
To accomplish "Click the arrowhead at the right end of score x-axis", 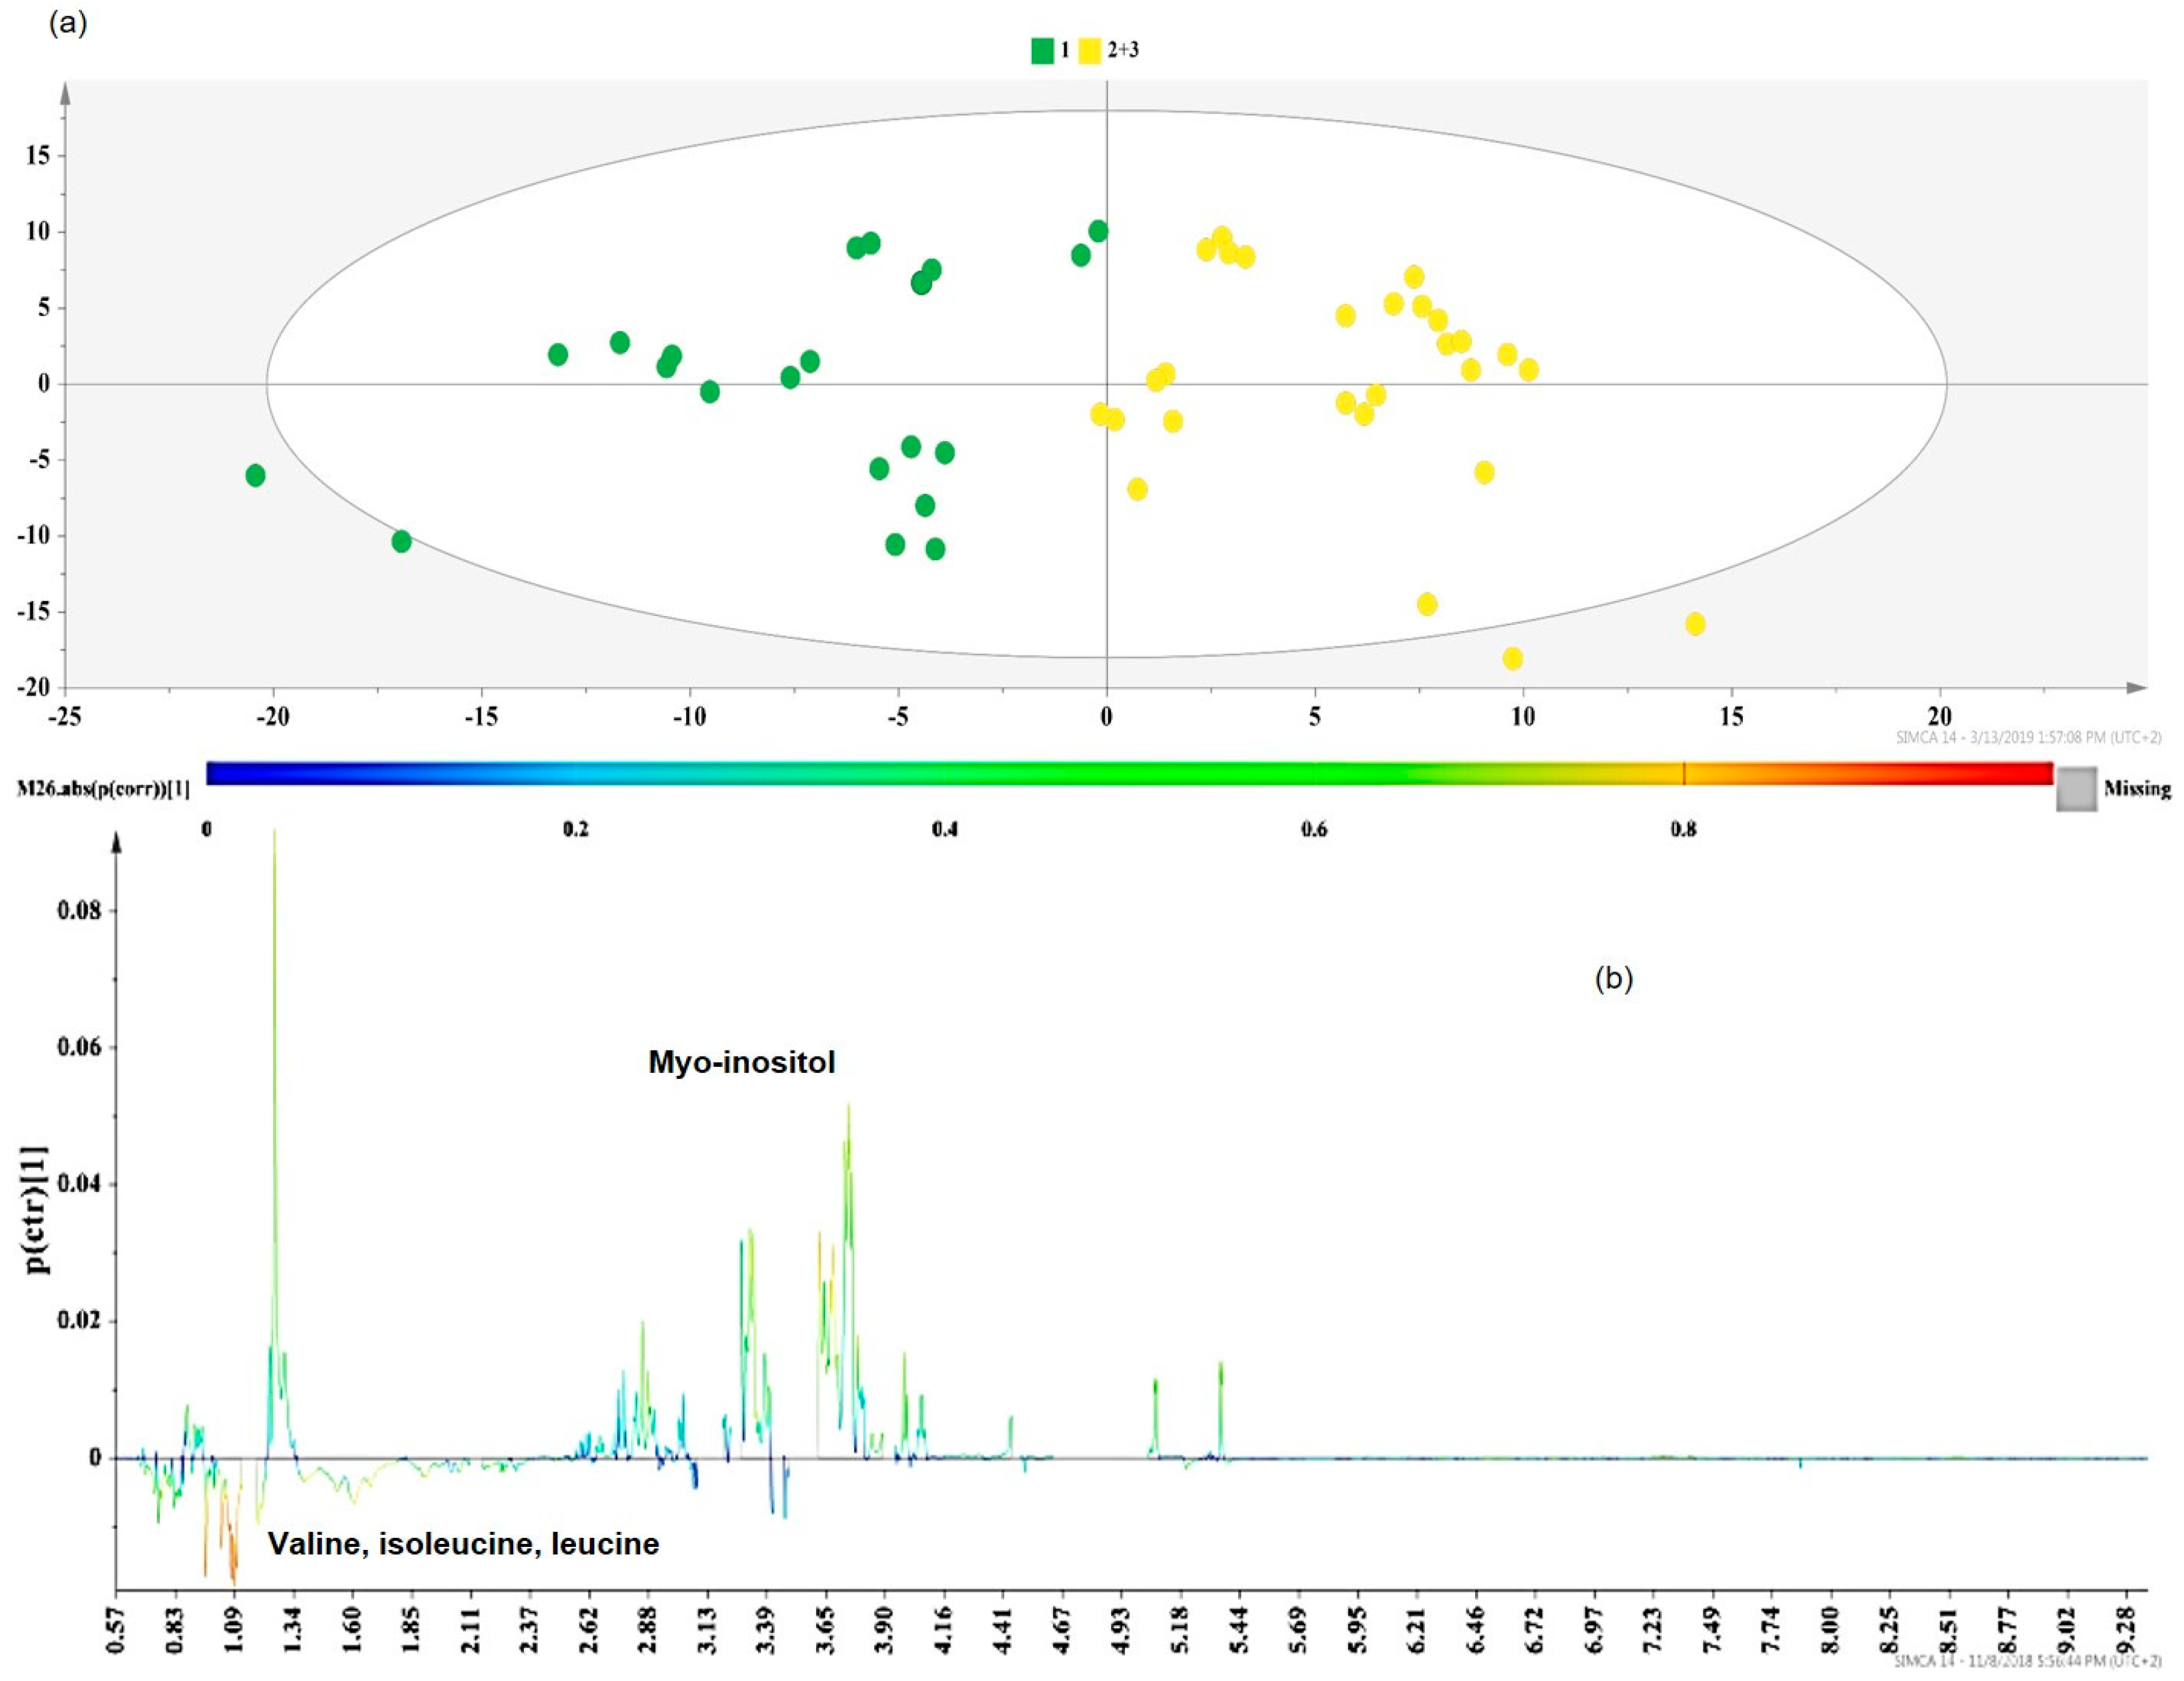I will pos(2135,688).
